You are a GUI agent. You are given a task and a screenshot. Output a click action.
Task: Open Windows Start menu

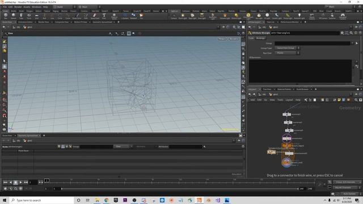pos(5,200)
